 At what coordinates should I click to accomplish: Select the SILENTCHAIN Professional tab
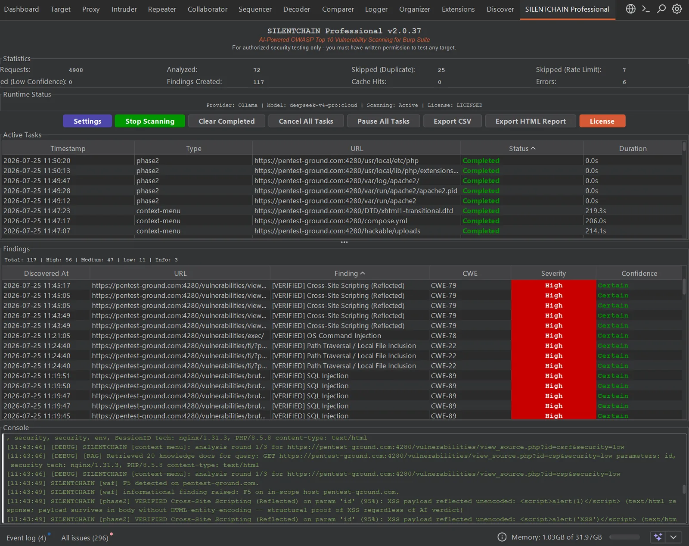[x=567, y=9]
